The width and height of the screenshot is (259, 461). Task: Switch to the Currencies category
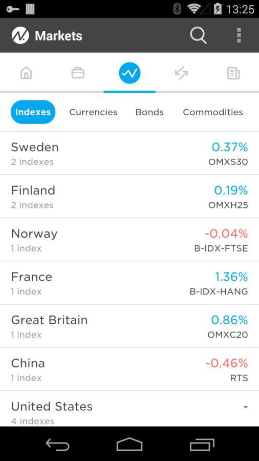click(x=93, y=112)
